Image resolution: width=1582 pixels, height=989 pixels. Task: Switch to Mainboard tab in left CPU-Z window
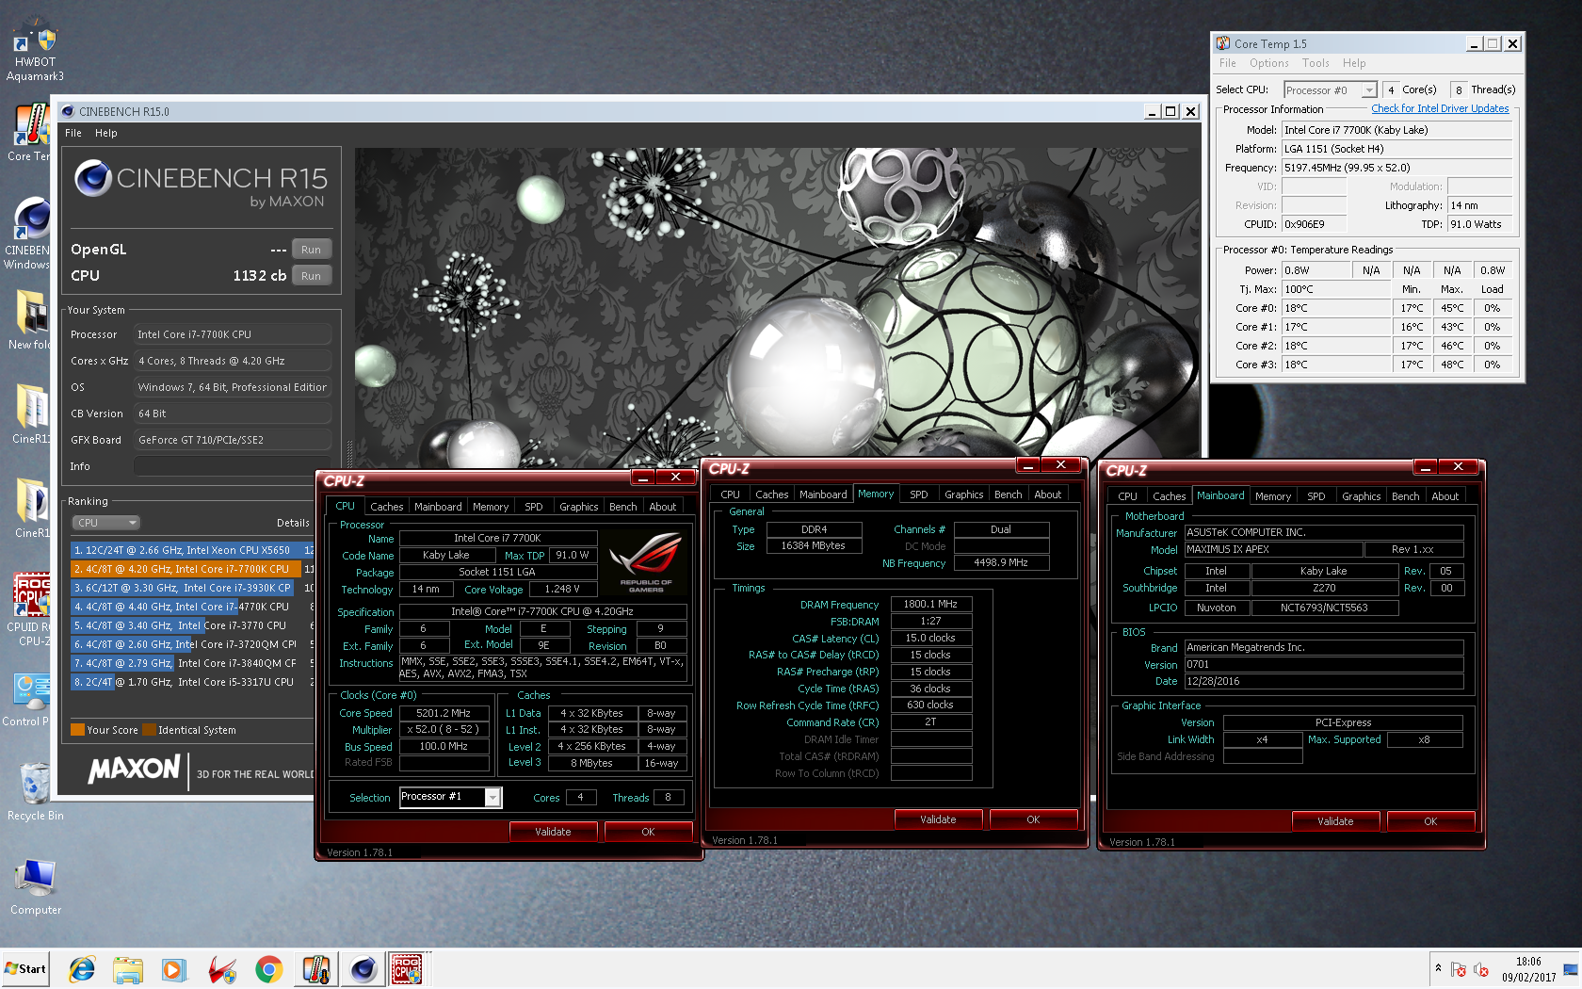point(438,507)
